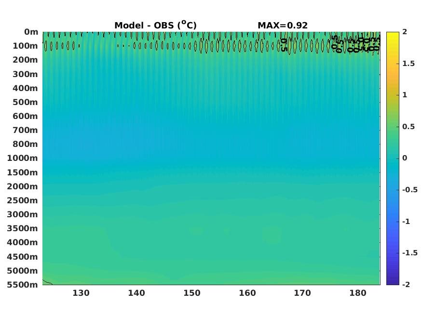422x316 pixels.
Task: Click the "5500m" depth axis label
Action: click(x=23, y=285)
